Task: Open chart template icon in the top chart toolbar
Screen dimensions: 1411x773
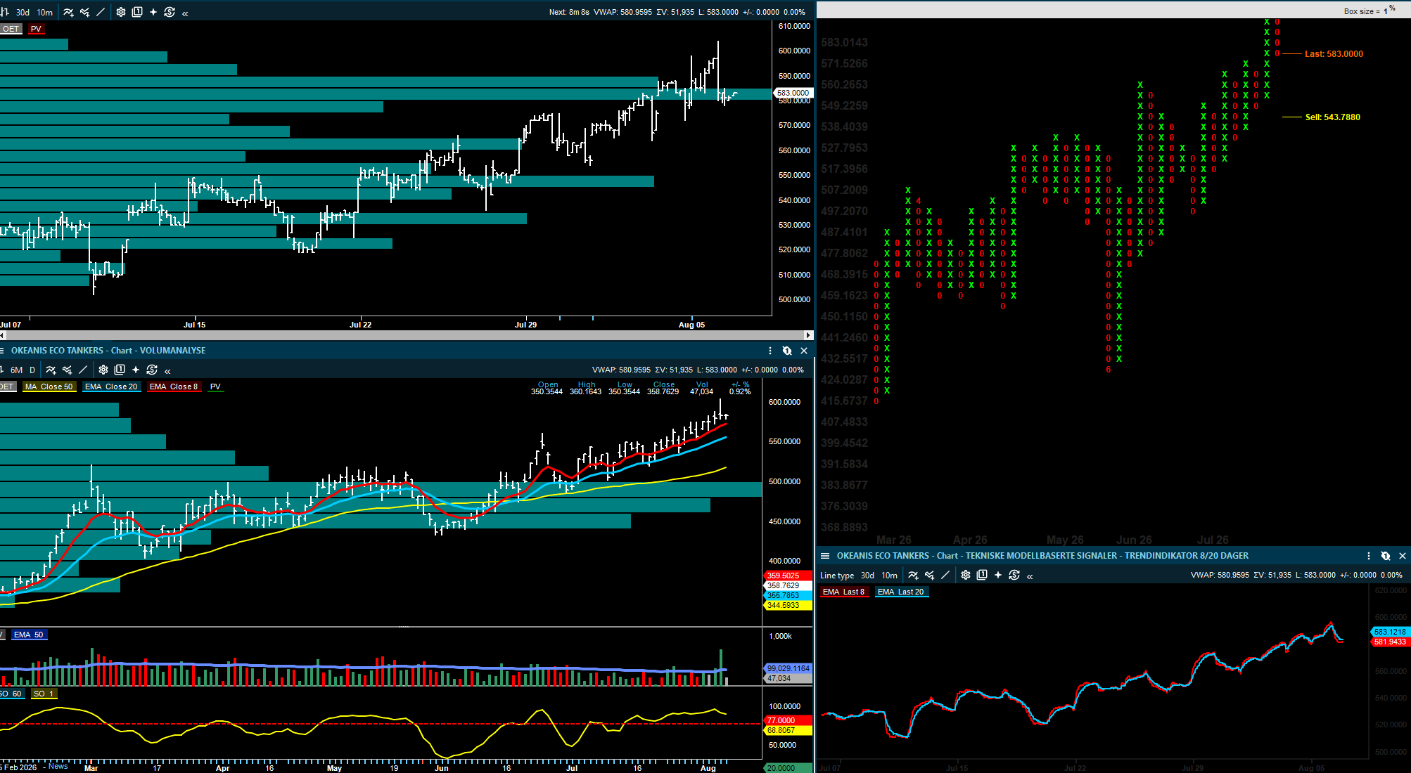Action: click(x=137, y=12)
